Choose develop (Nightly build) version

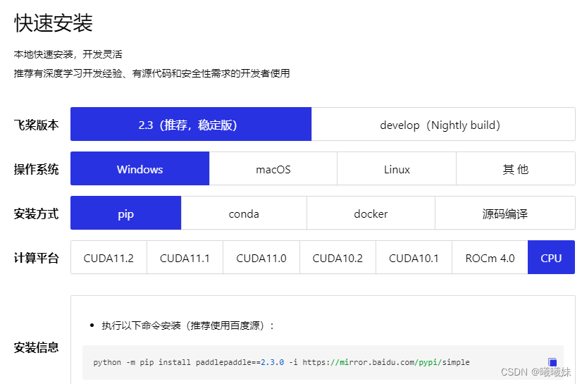(x=443, y=124)
